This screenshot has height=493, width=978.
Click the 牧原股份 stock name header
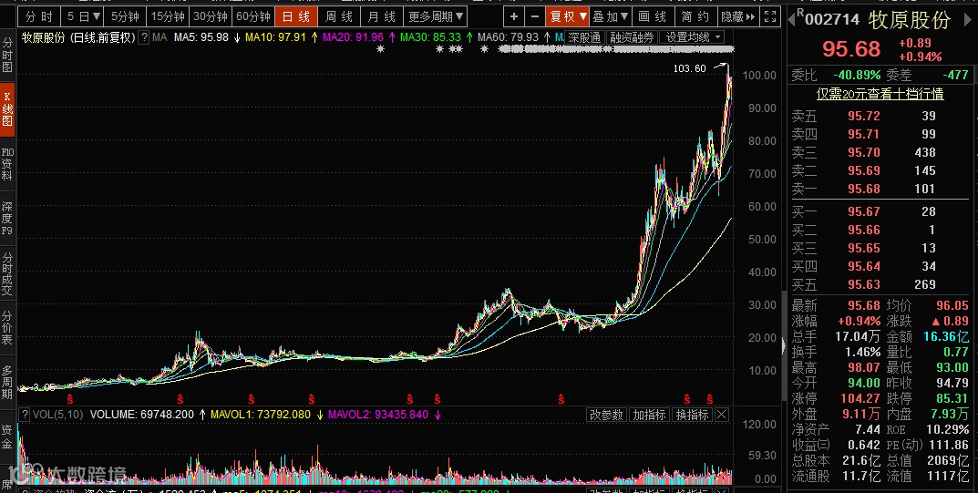(910, 20)
